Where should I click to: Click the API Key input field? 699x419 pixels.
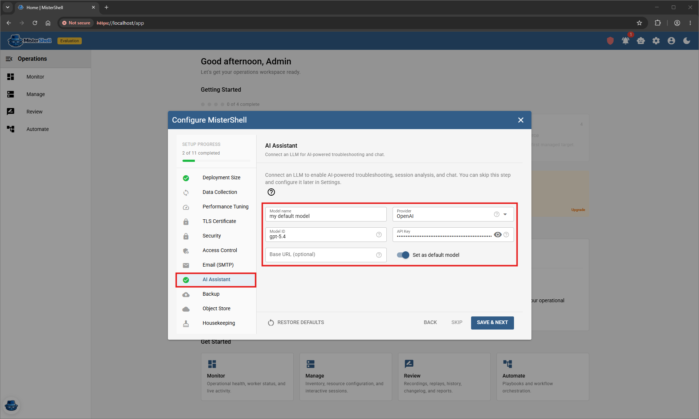point(453,235)
